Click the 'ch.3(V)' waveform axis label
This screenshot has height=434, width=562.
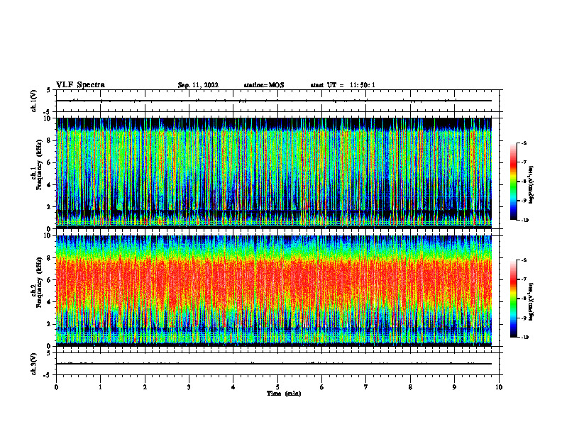34,364
